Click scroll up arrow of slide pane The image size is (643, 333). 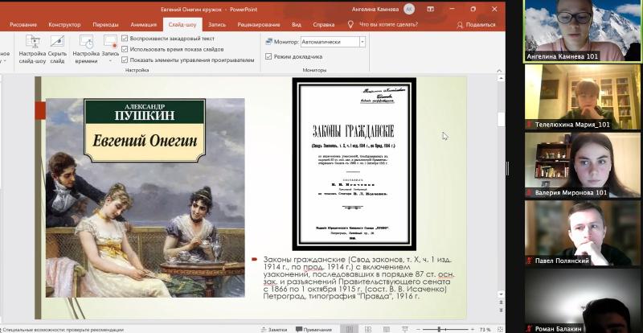click(x=501, y=77)
